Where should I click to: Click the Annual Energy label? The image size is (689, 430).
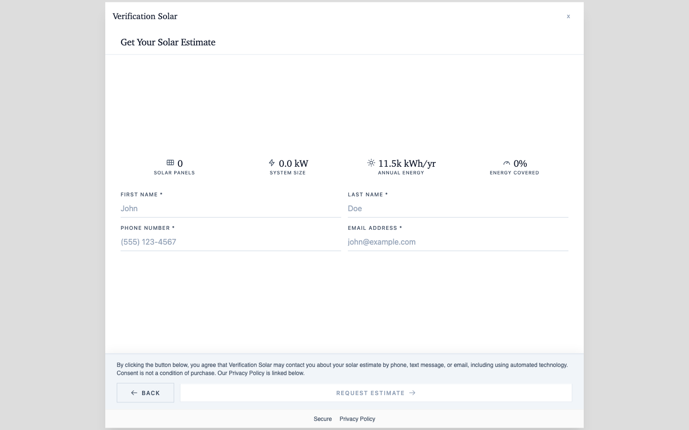click(x=401, y=173)
